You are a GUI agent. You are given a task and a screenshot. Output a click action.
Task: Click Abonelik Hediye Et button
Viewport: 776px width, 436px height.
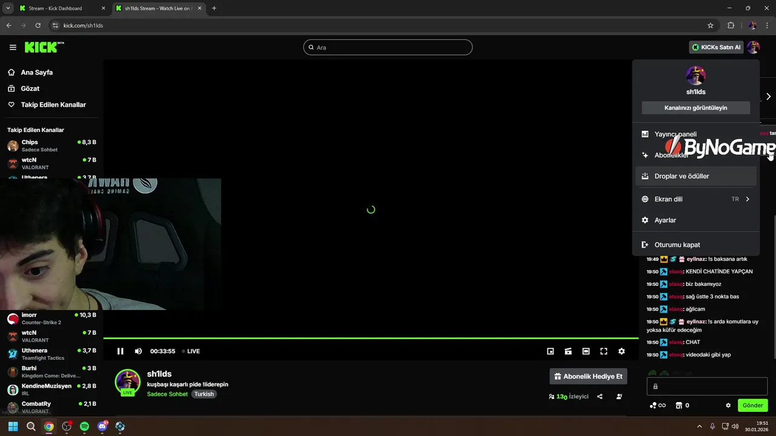[x=588, y=377]
